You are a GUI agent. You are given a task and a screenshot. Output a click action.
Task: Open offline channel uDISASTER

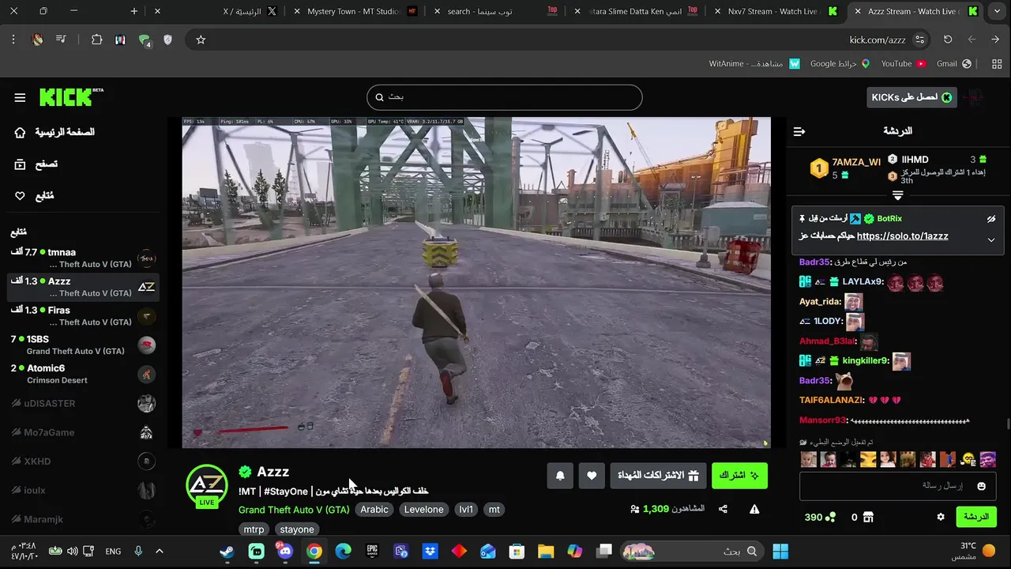tap(83, 403)
